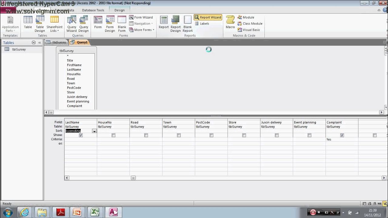Viewport: 388px width, 218px height.
Task: Select the Query1 document tab
Action: tap(79, 42)
